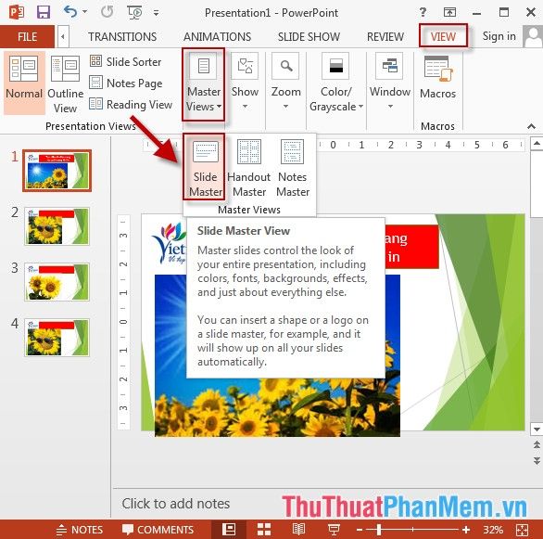Expand the Master Views dropdown

click(x=204, y=84)
